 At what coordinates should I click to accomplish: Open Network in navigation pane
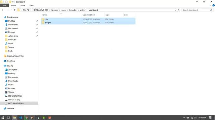(10, 108)
